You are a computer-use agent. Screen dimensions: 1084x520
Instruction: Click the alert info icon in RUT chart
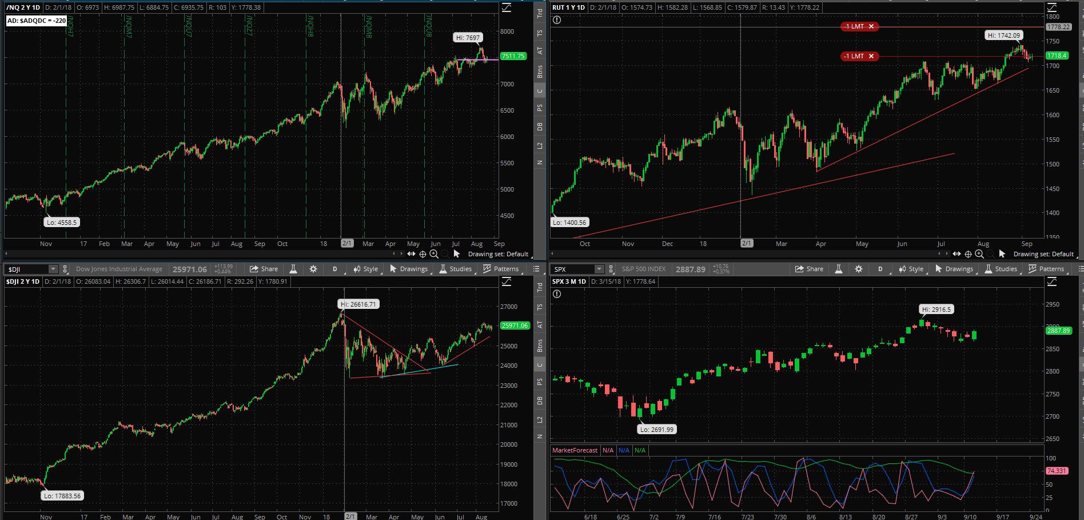[x=557, y=20]
